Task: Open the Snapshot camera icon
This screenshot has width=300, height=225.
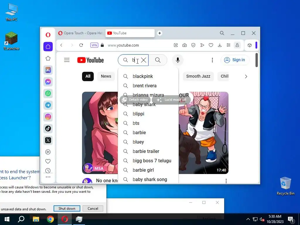Action: point(185,45)
